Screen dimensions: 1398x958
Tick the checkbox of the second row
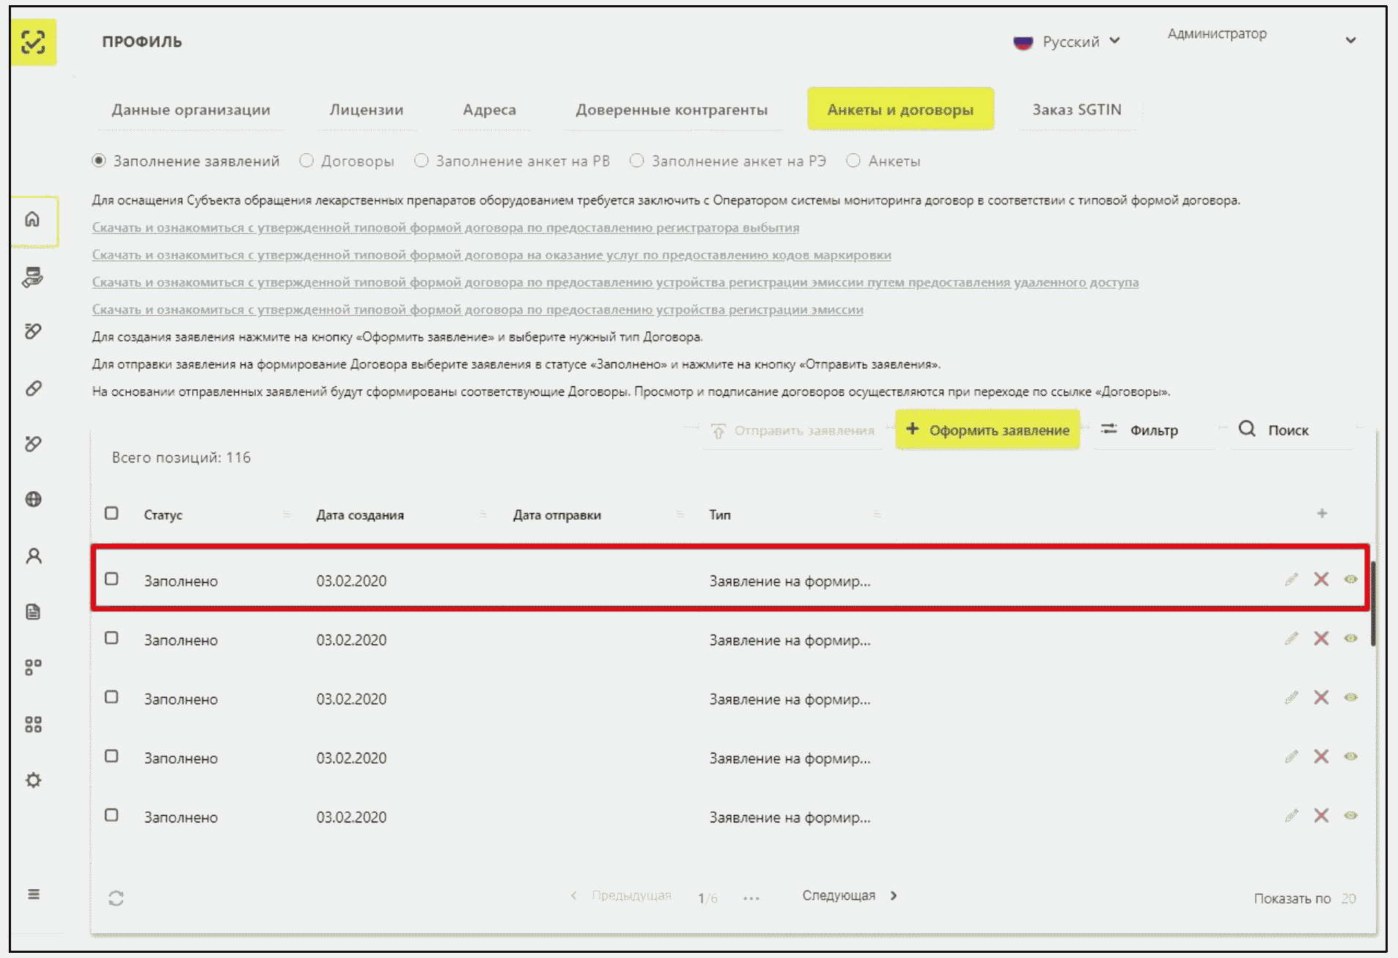(x=111, y=638)
